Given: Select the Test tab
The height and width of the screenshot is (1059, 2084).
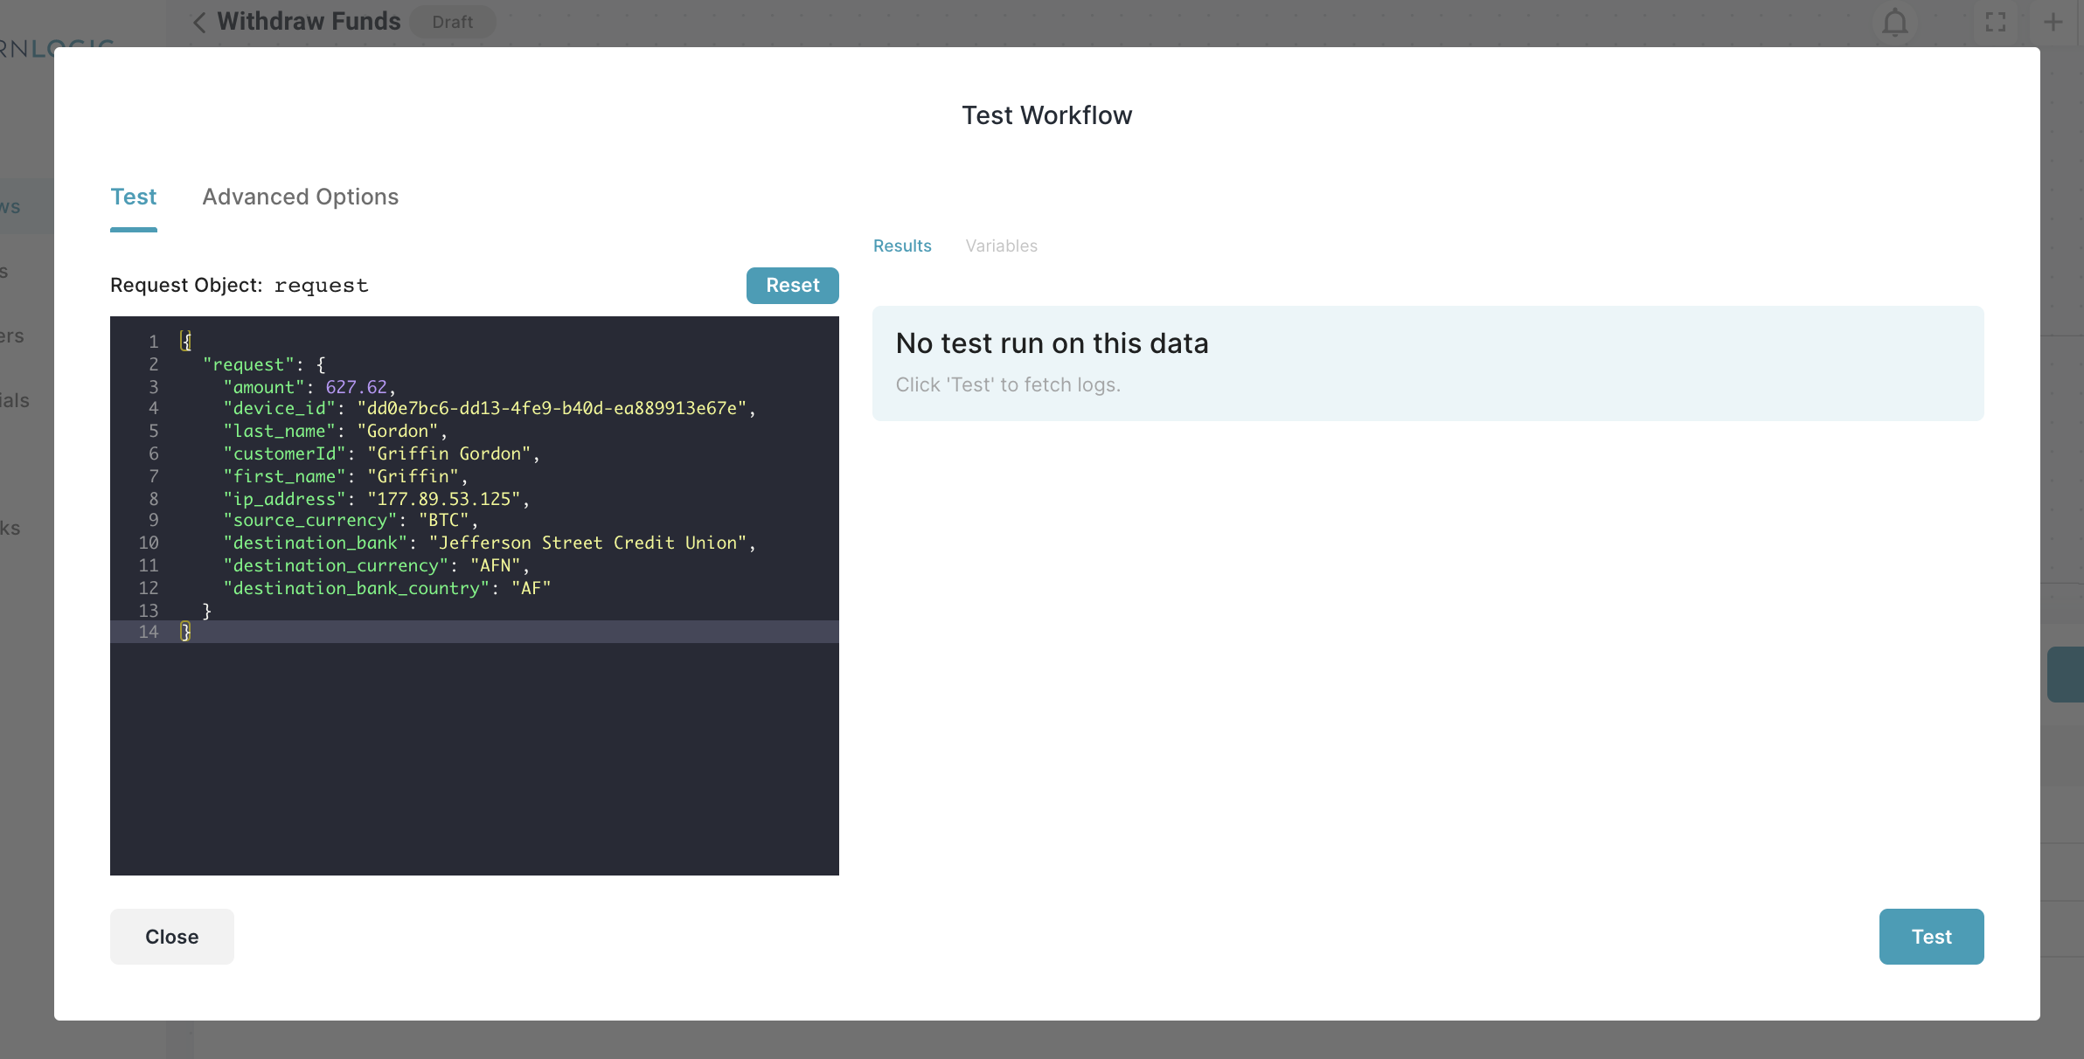Looking at the screenshot, I should coord(134,196).
